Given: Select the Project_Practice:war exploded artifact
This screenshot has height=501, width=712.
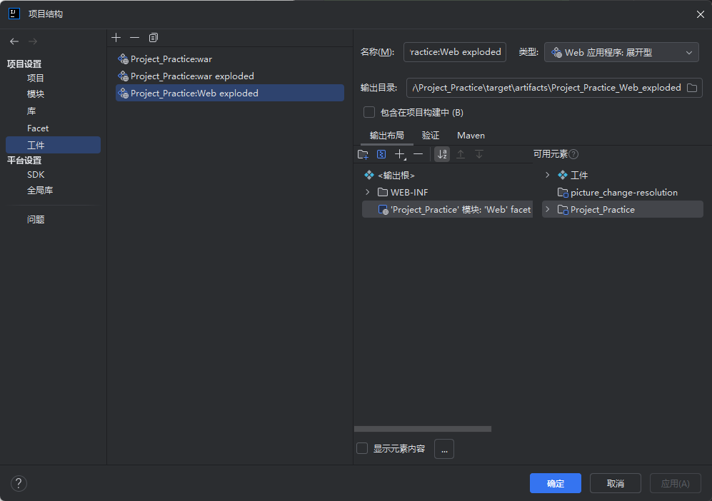Looking at the screenshot, I should [x=230, y=76].
